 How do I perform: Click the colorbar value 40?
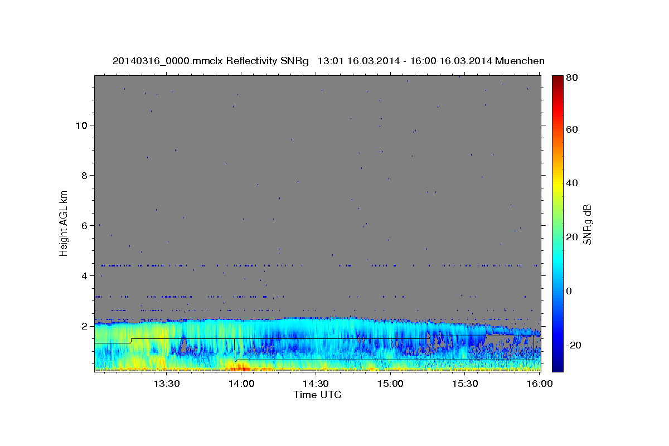(573, 183)
